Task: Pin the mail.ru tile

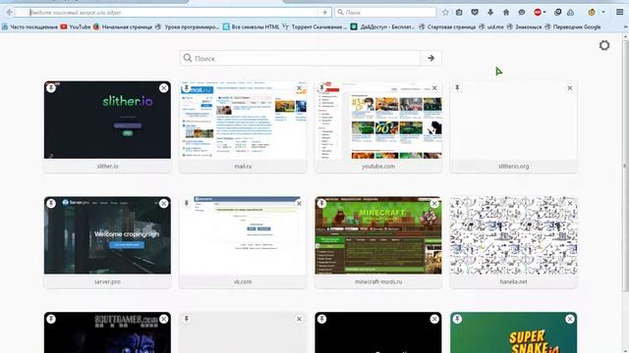Action: (186, 87)
